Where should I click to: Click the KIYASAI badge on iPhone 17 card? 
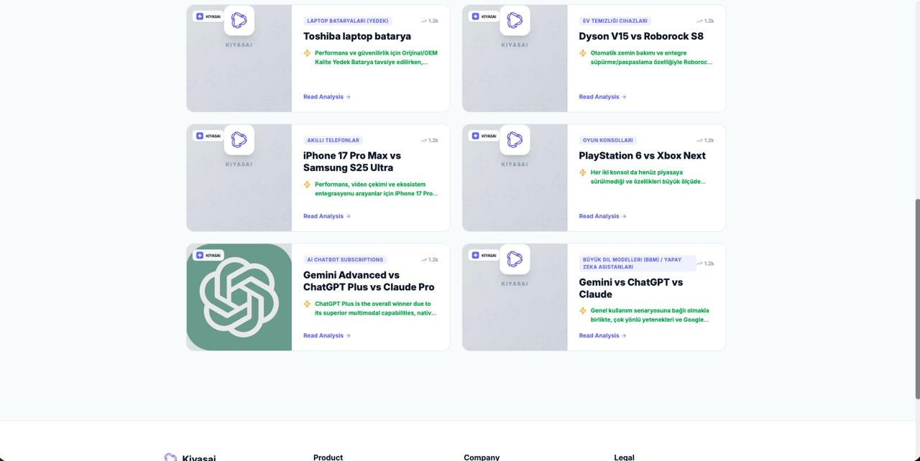point(208,136)
